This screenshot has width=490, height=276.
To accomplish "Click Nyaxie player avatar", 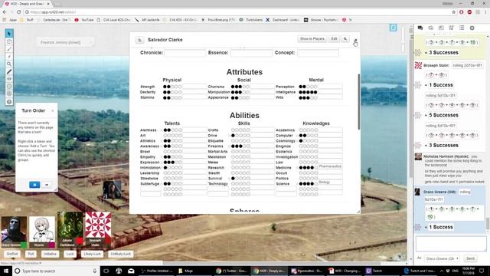I will [x=42, y=230].
